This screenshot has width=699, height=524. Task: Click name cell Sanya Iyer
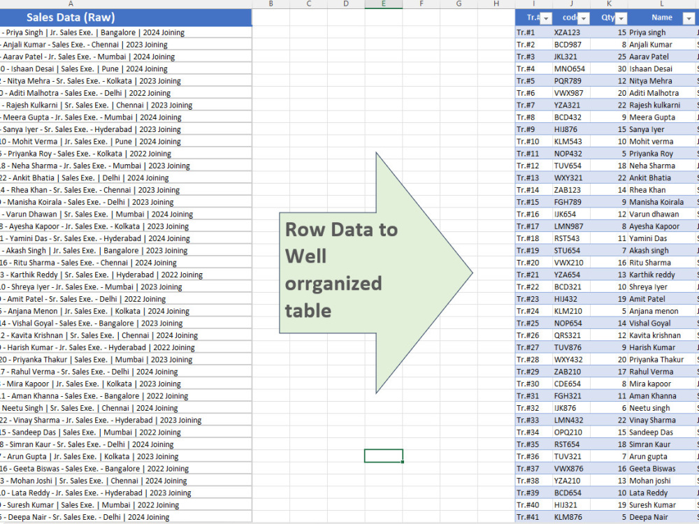coord(662,129)
